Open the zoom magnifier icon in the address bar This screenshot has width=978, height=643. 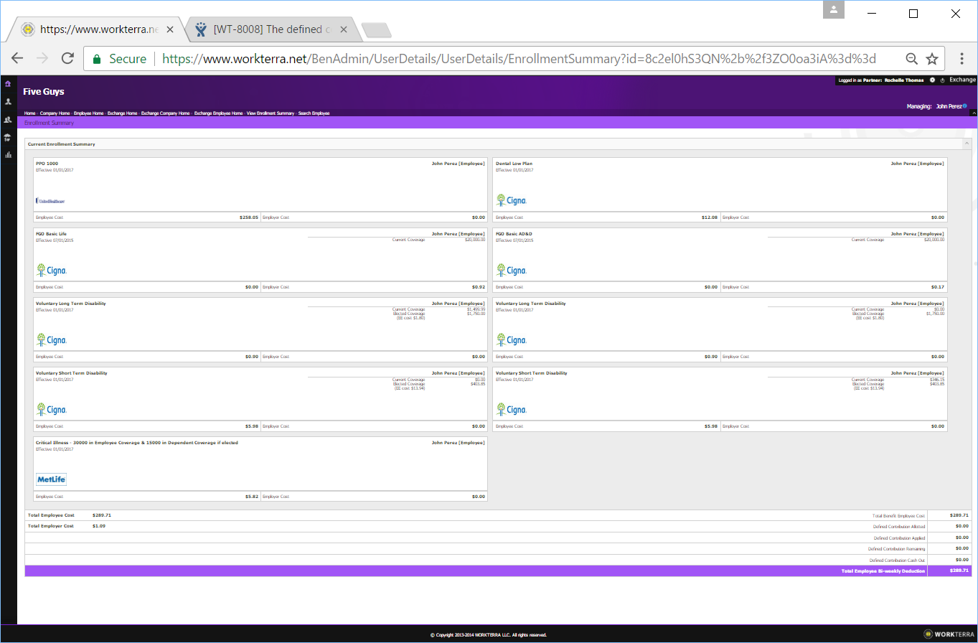tap(911, 59)
